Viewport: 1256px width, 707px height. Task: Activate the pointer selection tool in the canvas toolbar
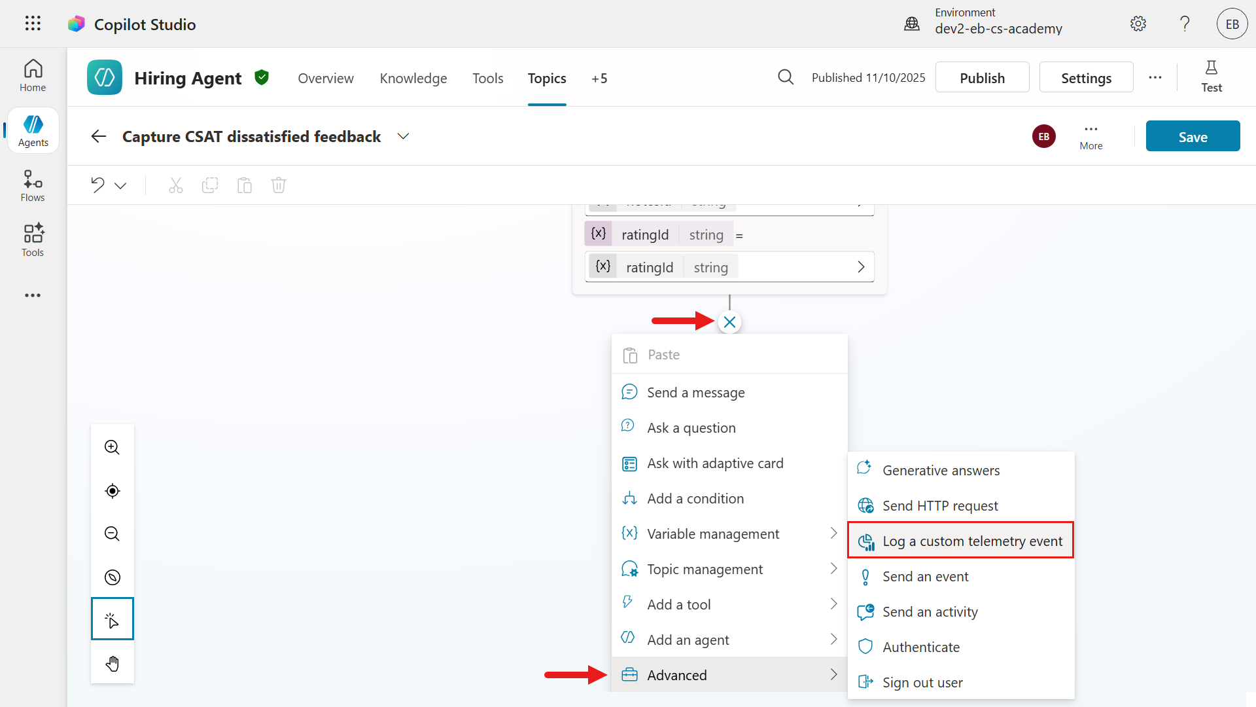[112, 619]
